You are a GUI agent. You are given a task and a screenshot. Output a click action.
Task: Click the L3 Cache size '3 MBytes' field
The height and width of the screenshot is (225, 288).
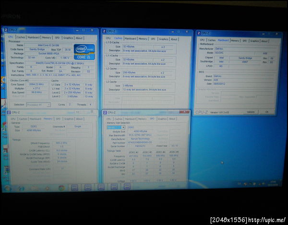(137, 86)
